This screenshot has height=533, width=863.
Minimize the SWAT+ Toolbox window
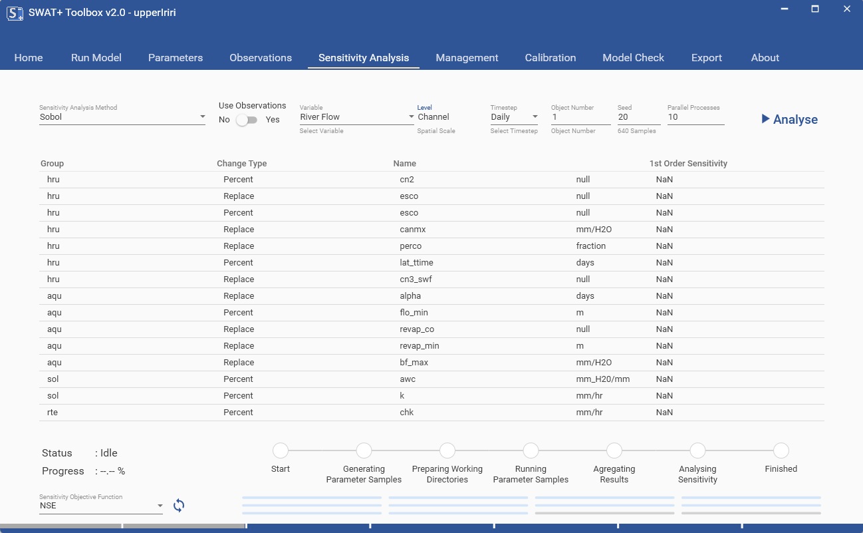point(784,9)
